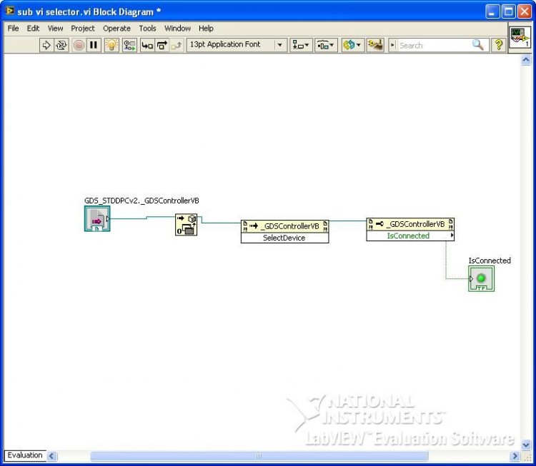
Task: Select the To More Specific Class node
Action: tap(187, 224)
